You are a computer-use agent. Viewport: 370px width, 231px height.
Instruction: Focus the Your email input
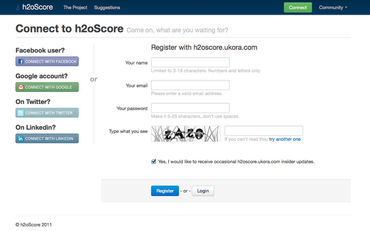190,85
